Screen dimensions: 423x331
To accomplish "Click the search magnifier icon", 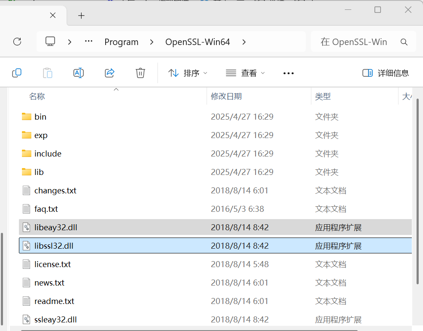I will [404, 42].
